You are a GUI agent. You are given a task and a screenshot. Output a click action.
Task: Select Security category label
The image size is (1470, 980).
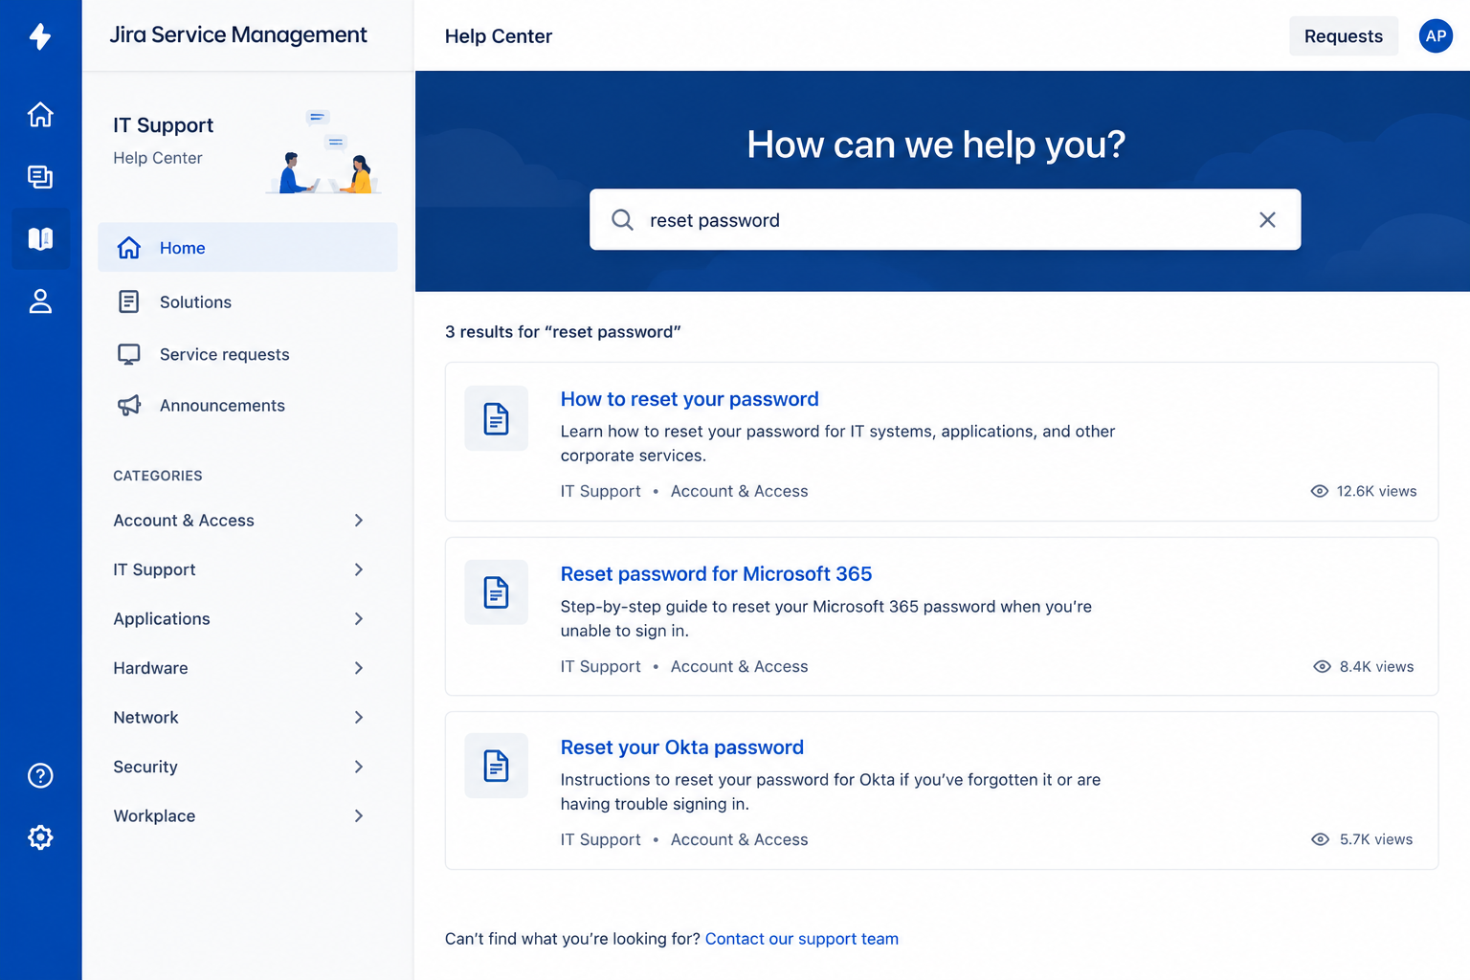(x=145, y=767)
